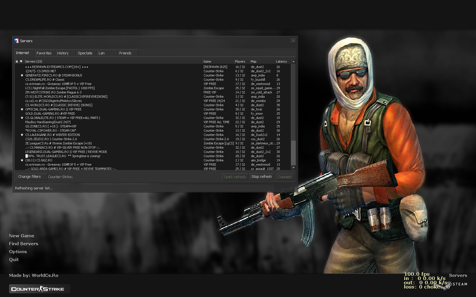Switch to the Internet tab

pyautogui.click(x=24, y=53)
